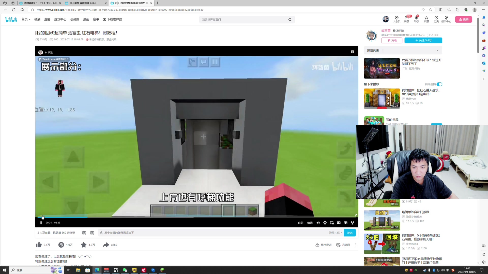Screen dimensions: 488x274
Task: Open 游戏中心 menu item
Action: 60,19
